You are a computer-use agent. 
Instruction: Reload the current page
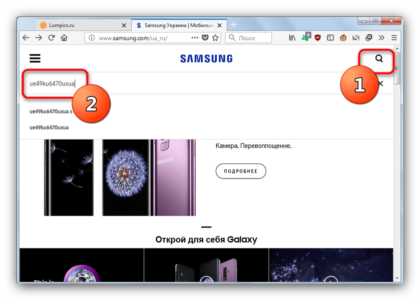point(51,37)
